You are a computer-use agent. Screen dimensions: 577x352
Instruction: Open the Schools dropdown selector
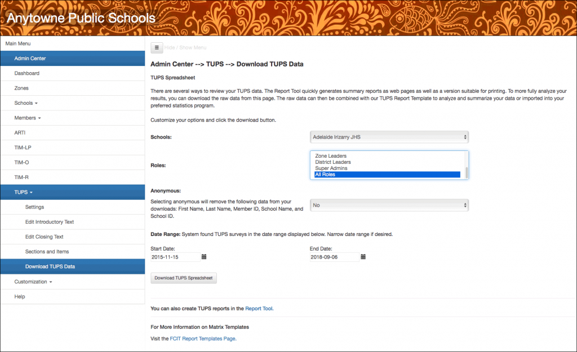click(389, 137)
